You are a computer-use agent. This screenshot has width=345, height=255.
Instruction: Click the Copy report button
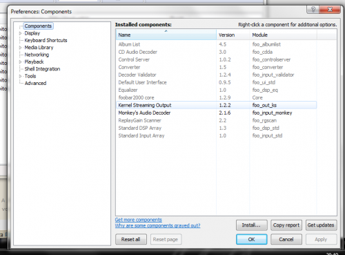coord(286,225)
